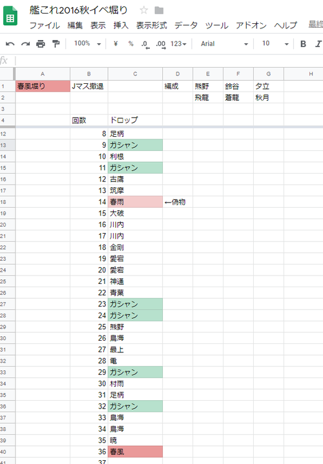Open the 挿入 menu

pos(121,25)
